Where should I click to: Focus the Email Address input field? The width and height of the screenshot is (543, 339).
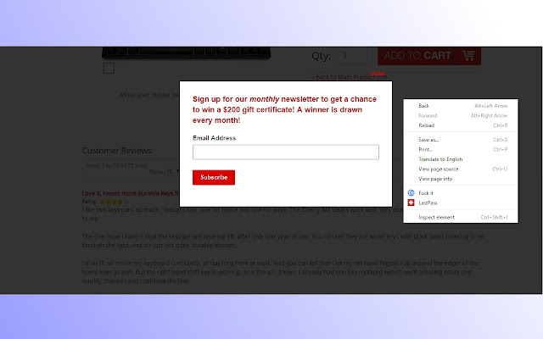click(x=286, y=153)
